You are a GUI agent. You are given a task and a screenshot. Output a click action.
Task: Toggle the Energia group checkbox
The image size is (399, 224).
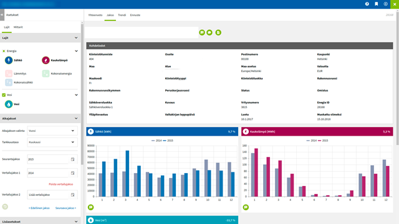tap(4, 51)
